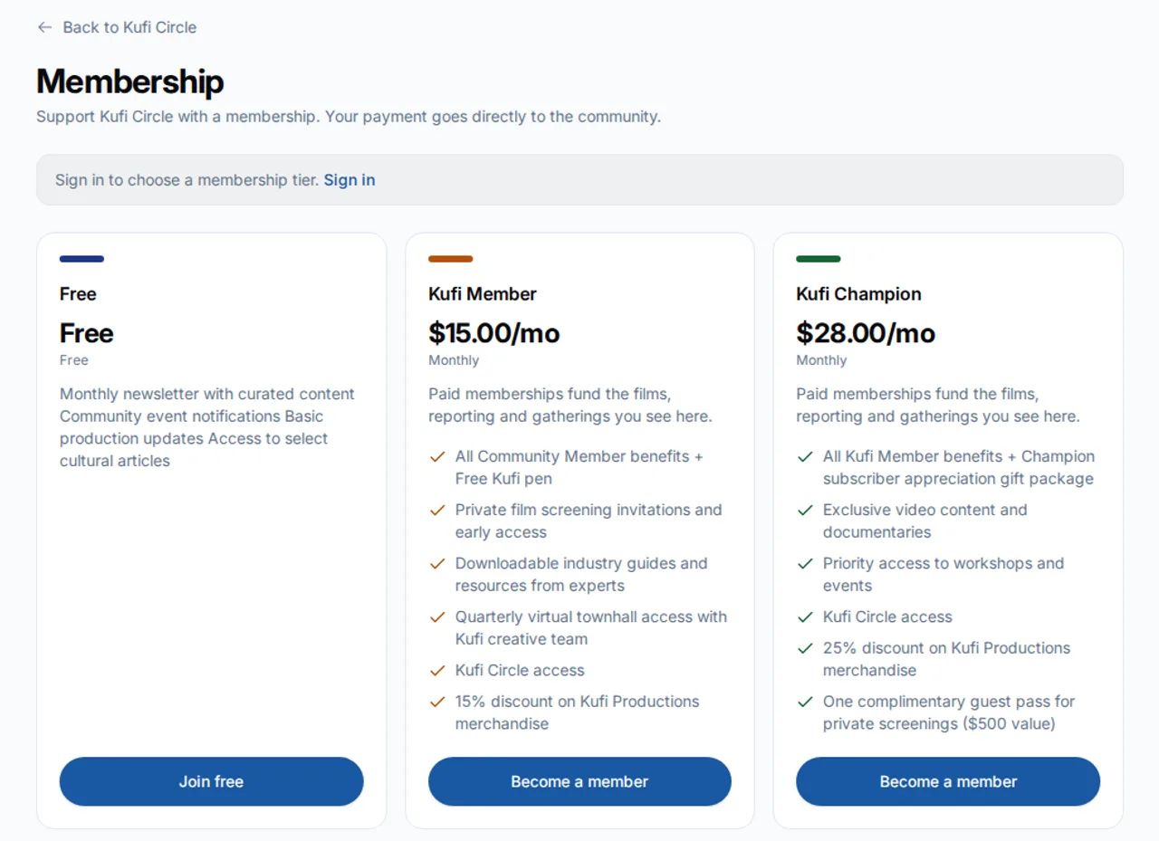Viewport: 1159px width, 841px height.
Task: Select the $28.00/mo price heading
Action: tap(866, 333)
